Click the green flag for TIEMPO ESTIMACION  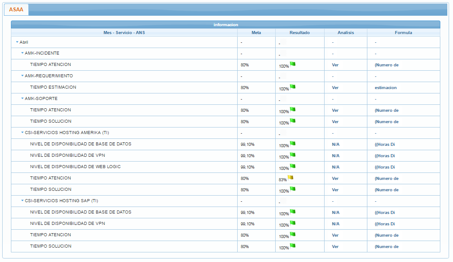point(293,86)
